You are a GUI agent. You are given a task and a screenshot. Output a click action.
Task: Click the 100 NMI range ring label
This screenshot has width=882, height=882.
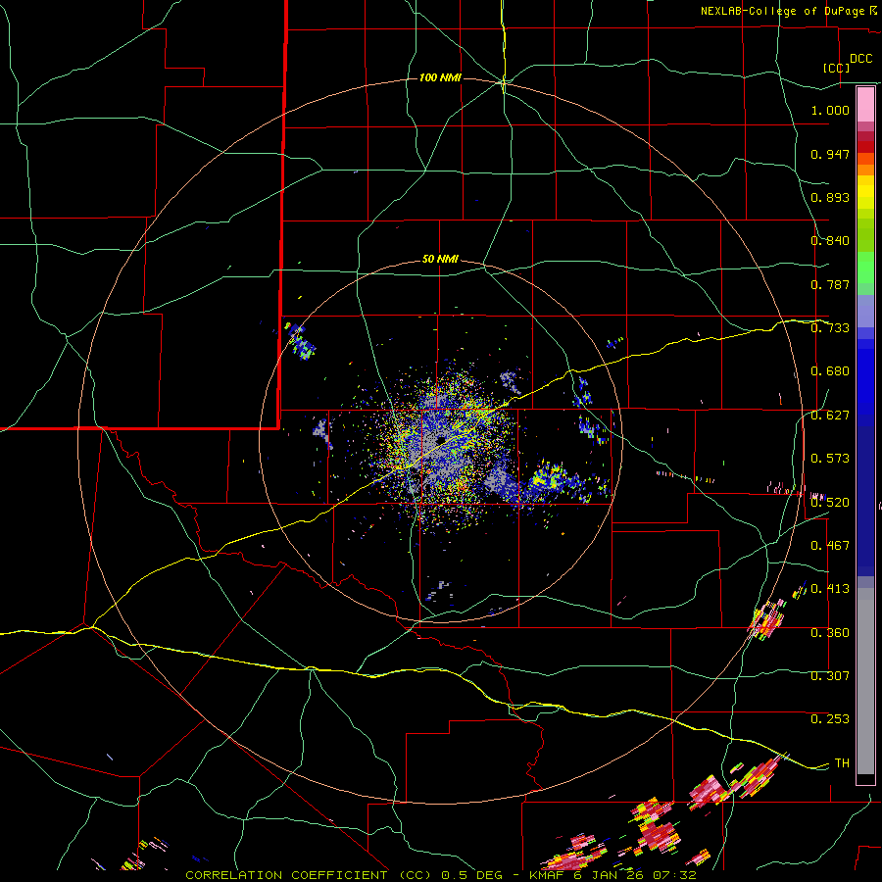tap(440, 77)
